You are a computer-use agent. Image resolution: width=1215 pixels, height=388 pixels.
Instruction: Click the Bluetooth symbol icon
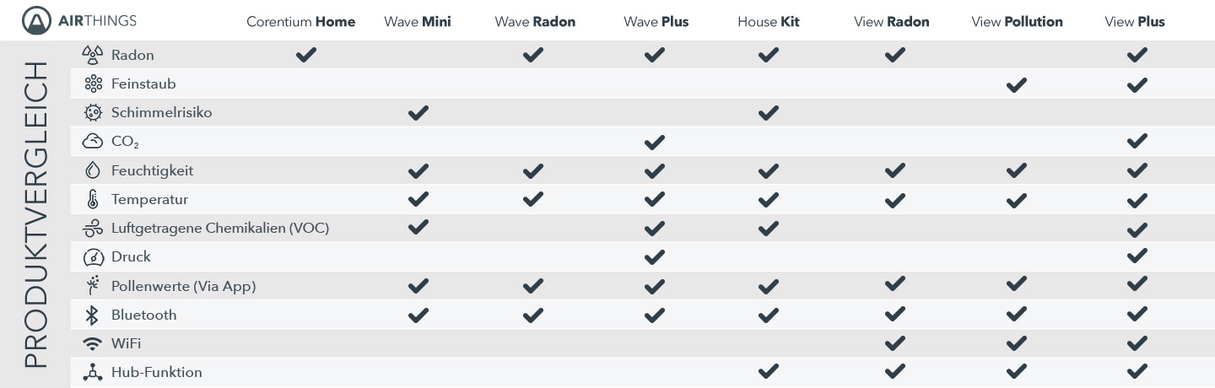pos(92,315)
